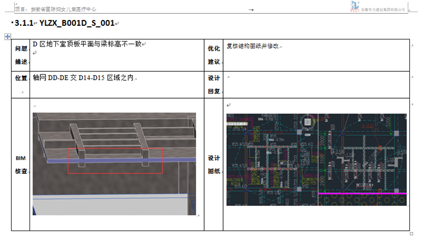Click the table move handle icon
422x240 pixels.
(7, 36)
